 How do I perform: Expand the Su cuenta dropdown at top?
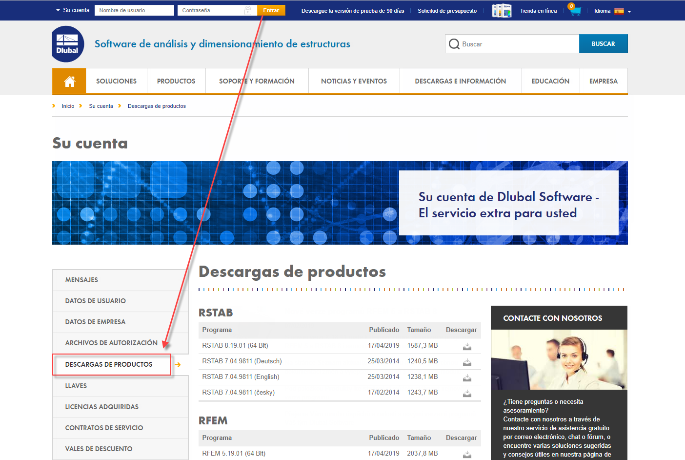(x=73, y=10)
